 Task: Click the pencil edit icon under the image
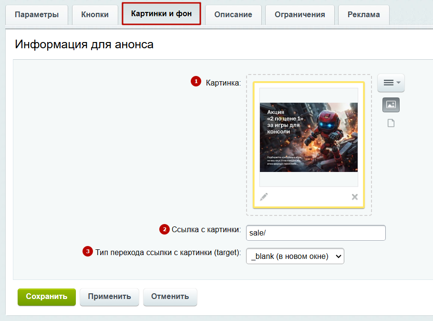264,197
